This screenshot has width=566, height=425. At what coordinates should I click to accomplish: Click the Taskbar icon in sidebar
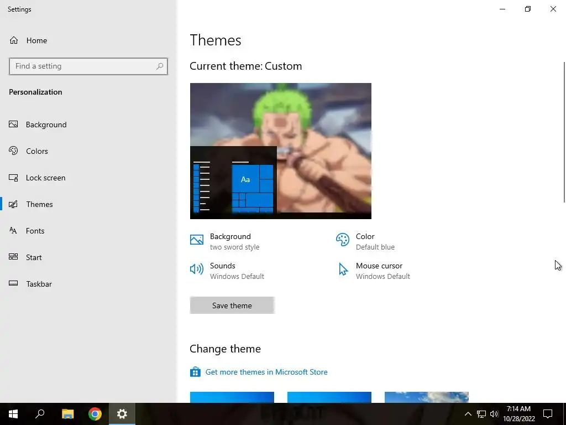13,283
